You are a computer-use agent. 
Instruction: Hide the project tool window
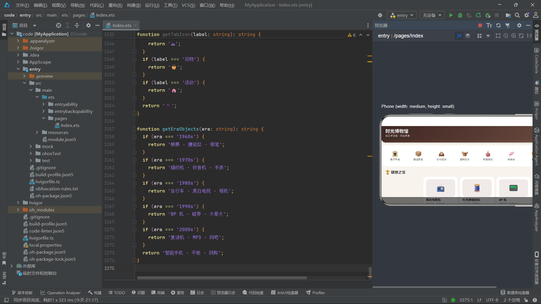tap(97, 25)
